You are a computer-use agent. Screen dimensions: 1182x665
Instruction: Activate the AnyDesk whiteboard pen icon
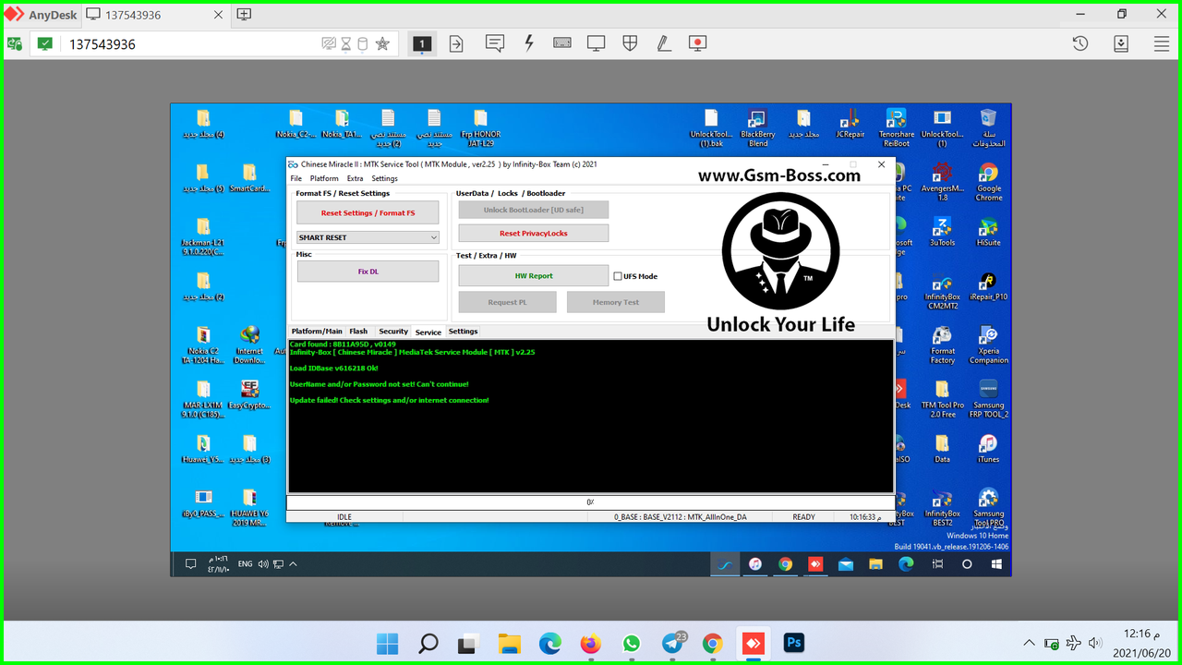click(664, 43)
